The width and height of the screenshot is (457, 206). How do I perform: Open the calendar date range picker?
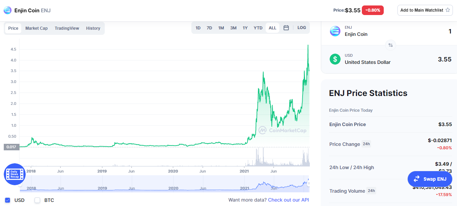point(286,28)
